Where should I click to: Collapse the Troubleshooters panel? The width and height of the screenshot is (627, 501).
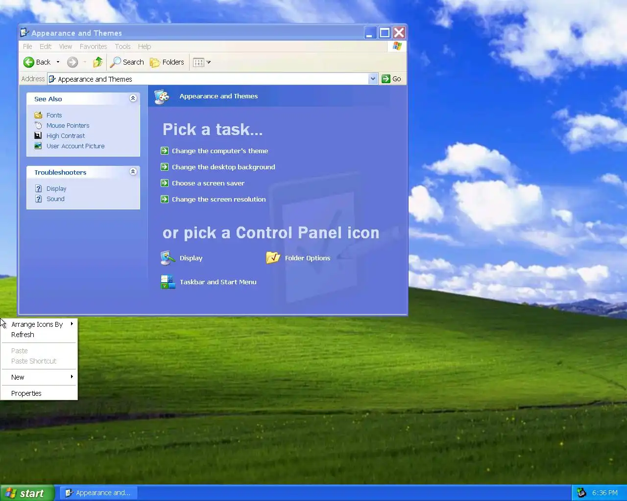point(133,172)
